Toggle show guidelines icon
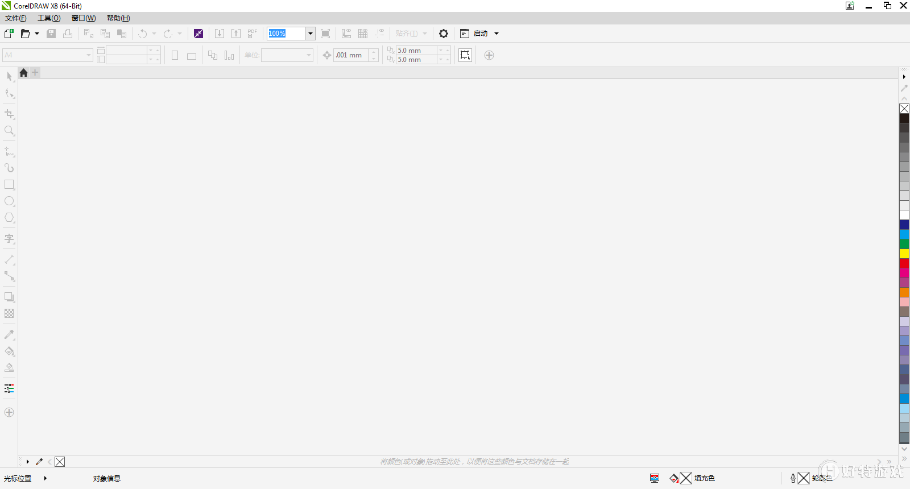 click(x=379, y=34)
